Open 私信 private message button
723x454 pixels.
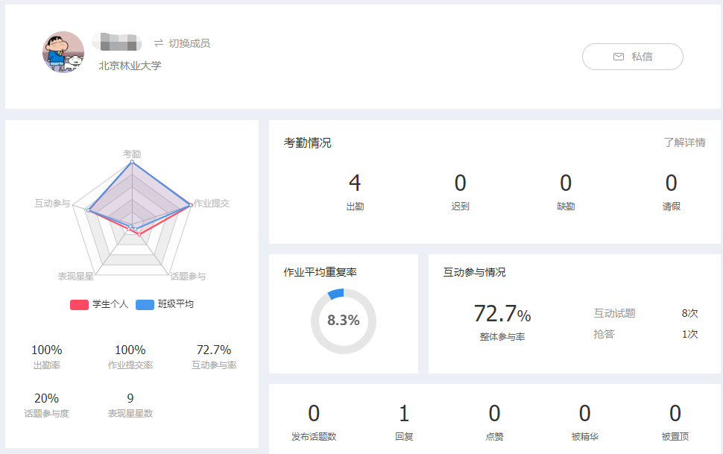[632, 57]
